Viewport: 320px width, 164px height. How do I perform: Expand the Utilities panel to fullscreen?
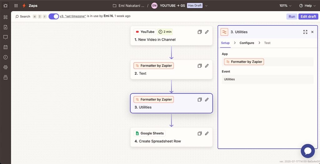coord(305,32)
